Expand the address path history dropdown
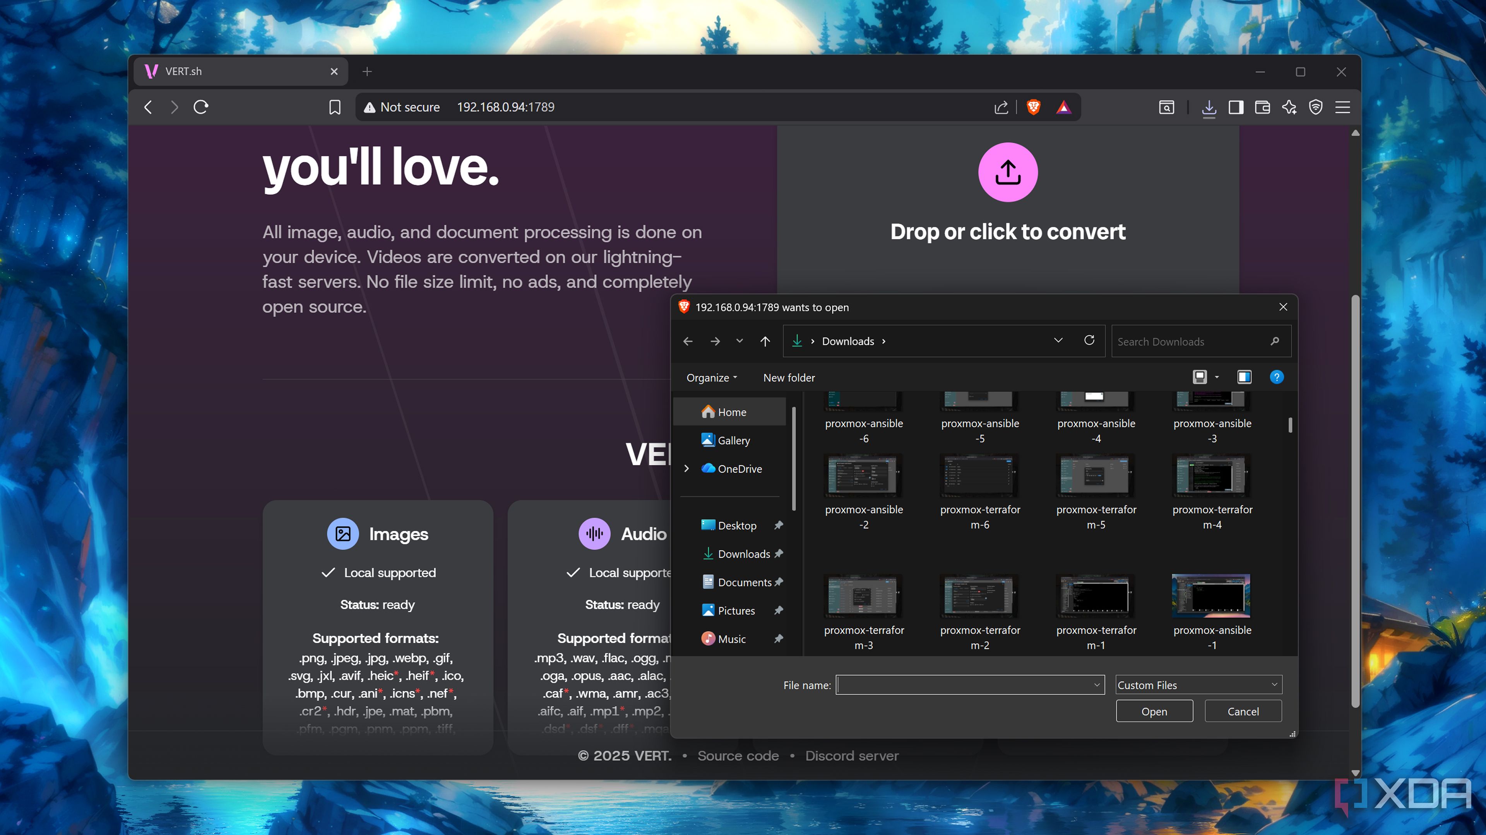Viewport: 1486px width, 835px height. point(1058,341)
